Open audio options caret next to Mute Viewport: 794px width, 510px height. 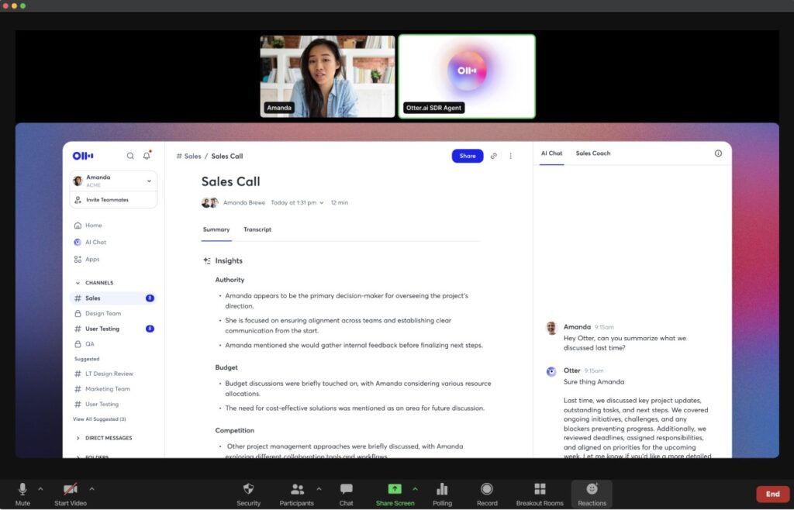click(40, 489)
